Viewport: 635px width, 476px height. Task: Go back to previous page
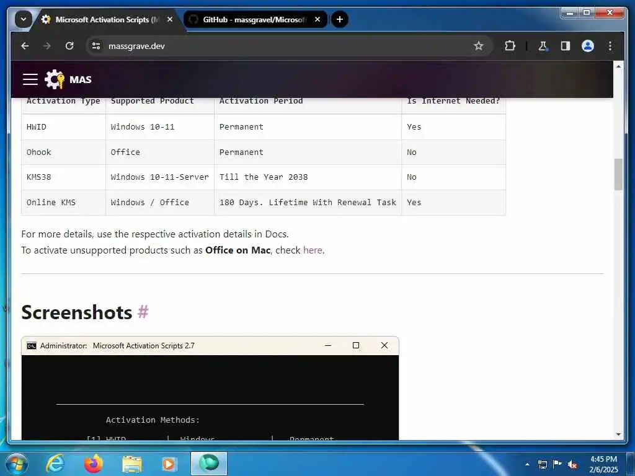click(x=25, y=46)
